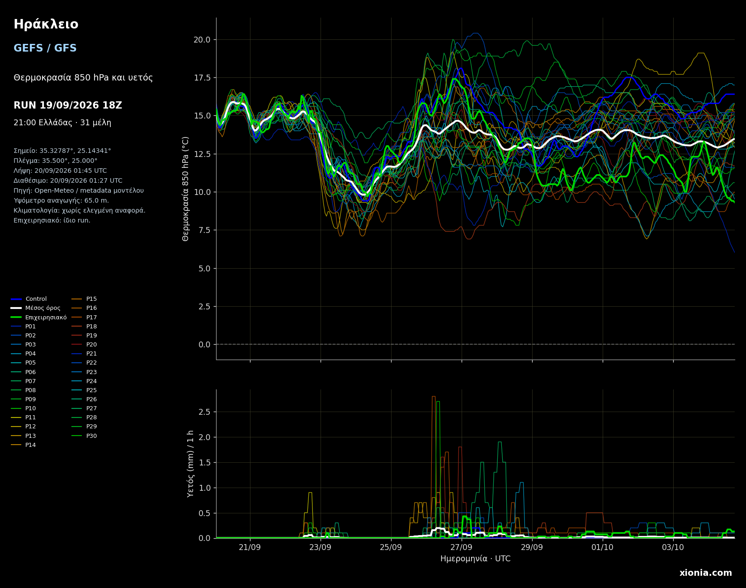Click the Επιχειρησιακό legend entry
This screenshot has width=746, height=588.
click(x=39, y=318)
